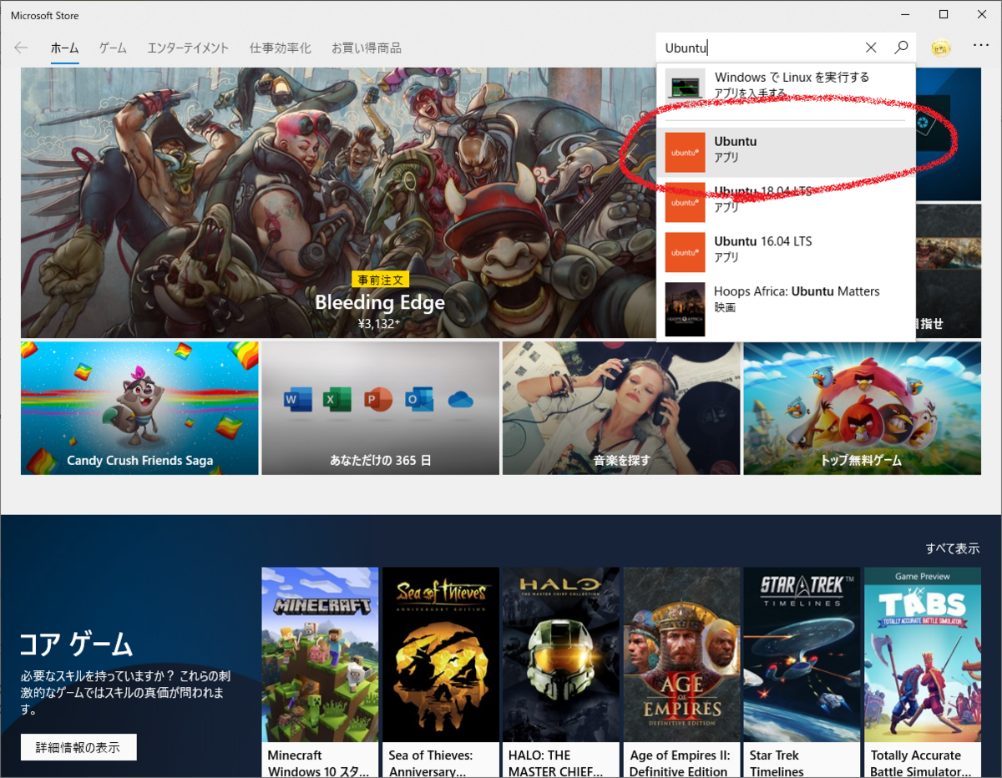Open the HALO Master Chief Collection card
The width and height of the screenshot is (1002, 778).
pyautogui.click(x=561, y=673)
